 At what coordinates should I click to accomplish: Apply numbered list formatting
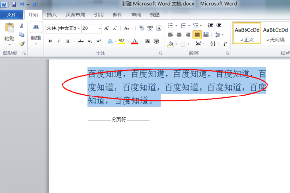[183, 25]
